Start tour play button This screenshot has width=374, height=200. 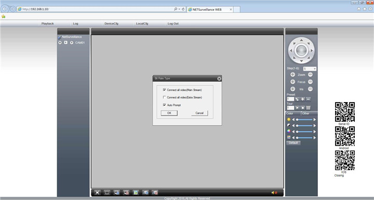(x=297, y=108)
